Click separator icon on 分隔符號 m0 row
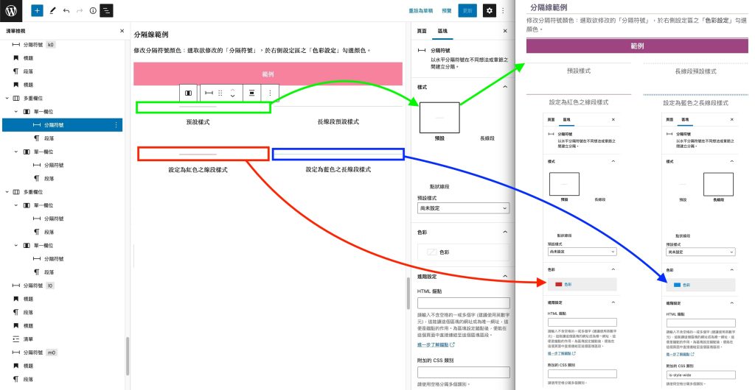 point(16,352)
